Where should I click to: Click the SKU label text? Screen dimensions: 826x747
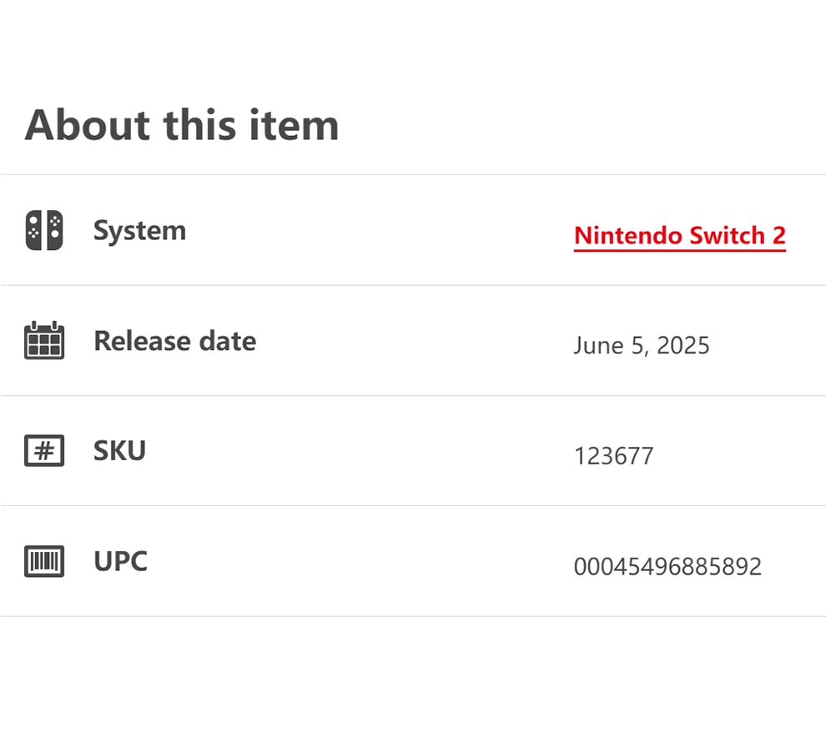tap(119, 451)
